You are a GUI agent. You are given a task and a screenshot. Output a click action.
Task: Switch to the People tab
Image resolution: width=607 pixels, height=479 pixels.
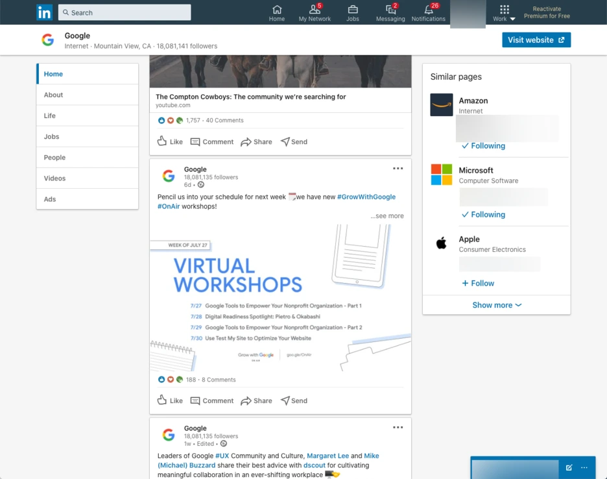click(54, 157)
